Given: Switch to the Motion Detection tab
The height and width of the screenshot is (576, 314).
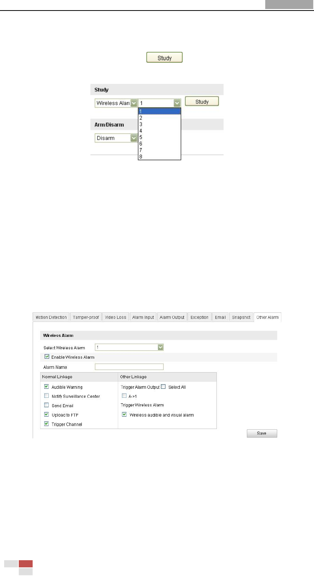Looking at the screenshot, I should click(x=51, y=317).
